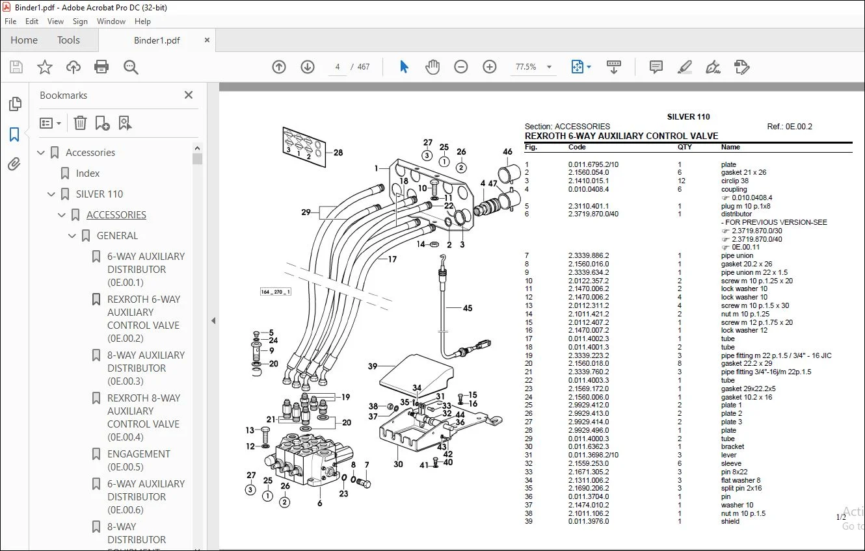Click part code 2.3719.870.0/40 for distributor row
This screenshot has height=551, width=865.
(x=593, y=214)
